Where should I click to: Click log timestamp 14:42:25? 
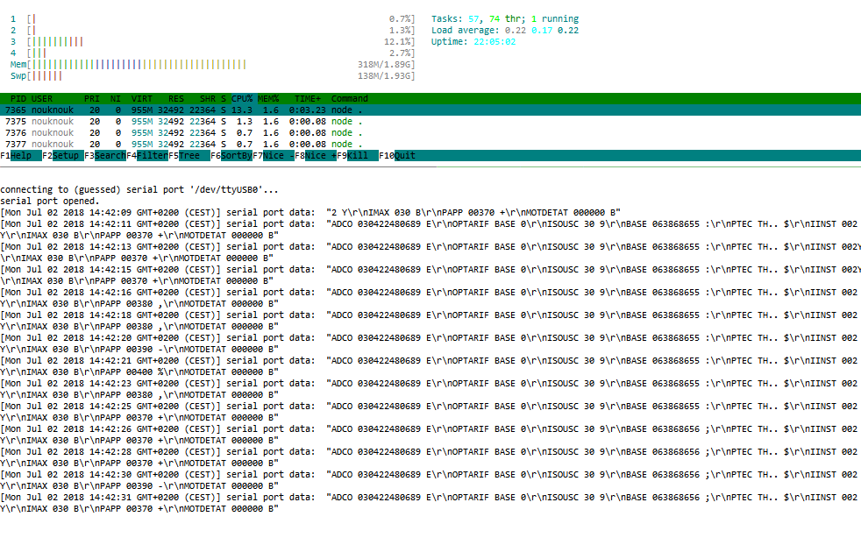[x=110, y=406]
